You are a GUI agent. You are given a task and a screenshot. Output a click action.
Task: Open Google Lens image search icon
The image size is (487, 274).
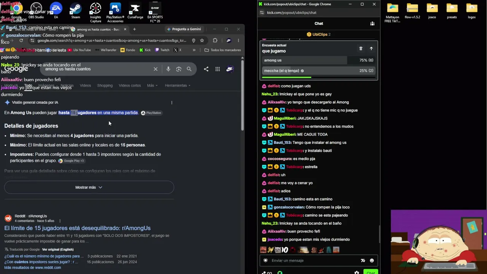[x=178, y=69]
